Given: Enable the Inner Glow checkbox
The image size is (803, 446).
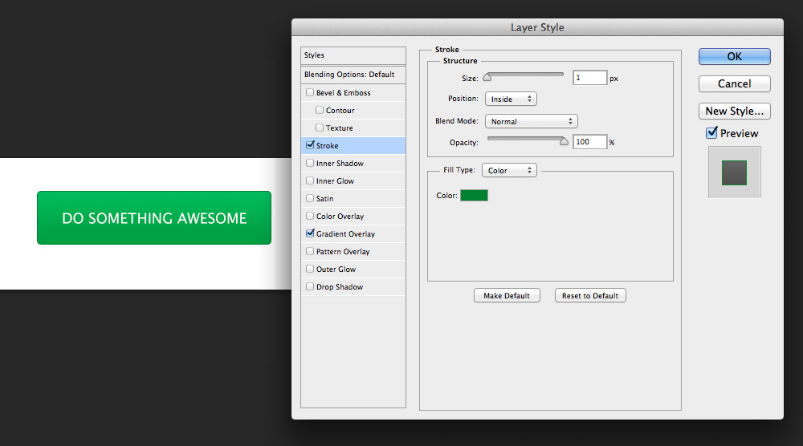Looking at the screenshot, I should pos(310,181).
